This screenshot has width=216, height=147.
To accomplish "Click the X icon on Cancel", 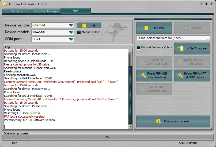I will point(186,28).
